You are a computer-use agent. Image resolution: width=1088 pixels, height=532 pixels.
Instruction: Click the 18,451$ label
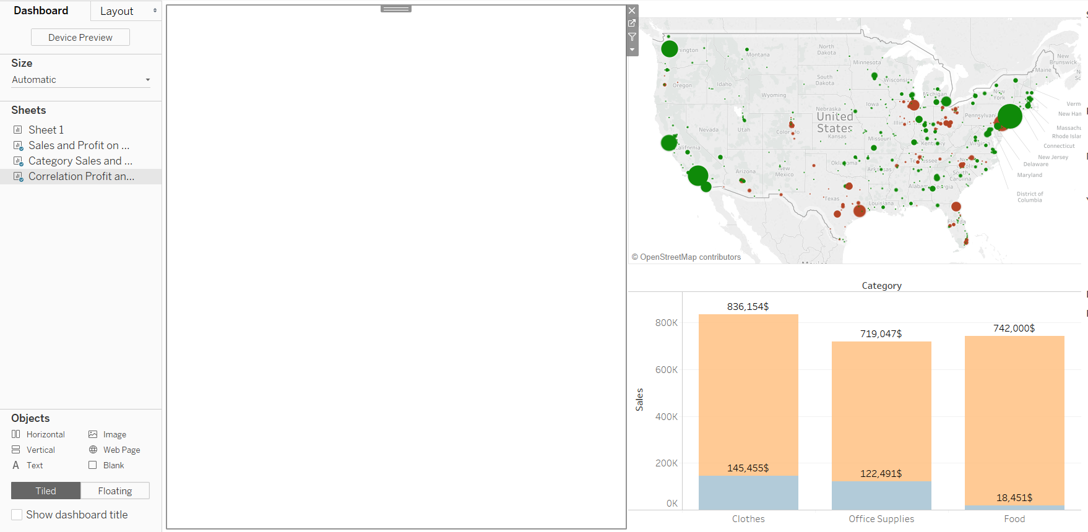(1014, 497)
